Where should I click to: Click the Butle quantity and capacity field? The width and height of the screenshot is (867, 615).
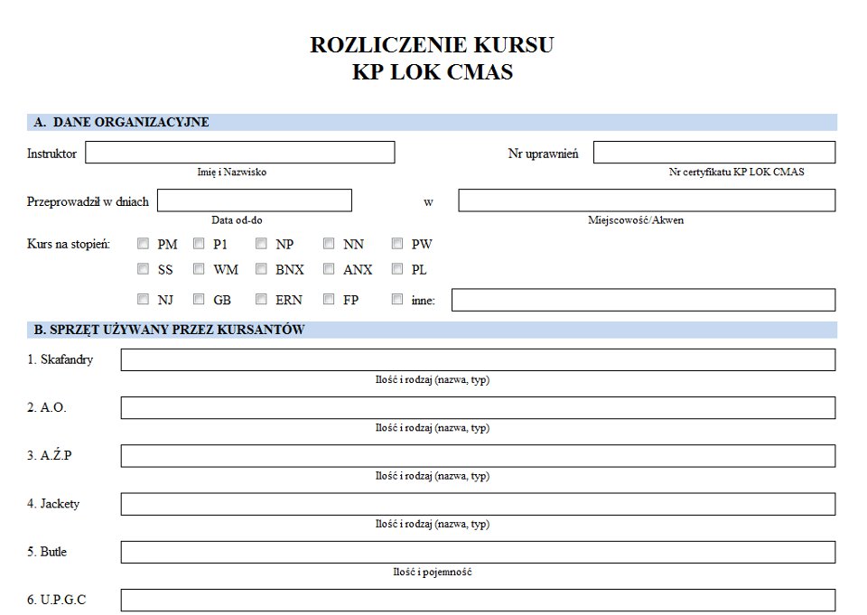478,552
